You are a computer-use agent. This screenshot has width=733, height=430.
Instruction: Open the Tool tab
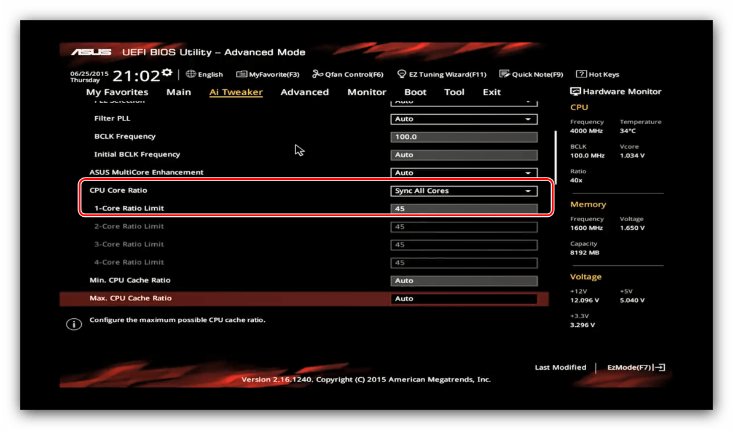click(x=454, y=92)
